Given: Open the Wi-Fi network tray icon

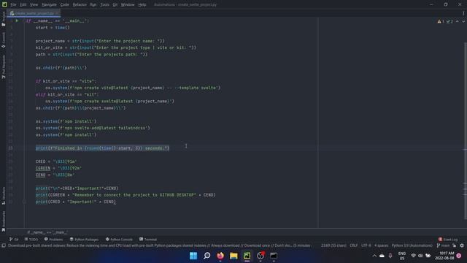Looking at the screenshot, I should (x=414, y=256).
